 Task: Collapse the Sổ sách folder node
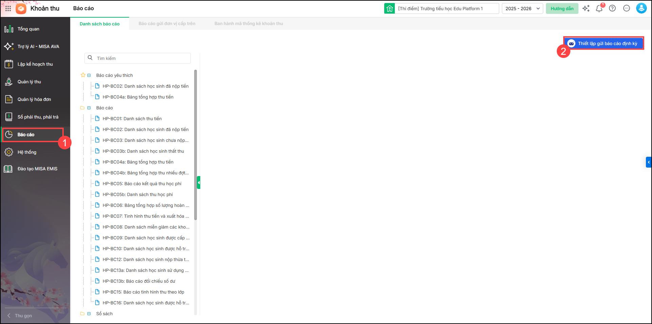tap(89, 314)
